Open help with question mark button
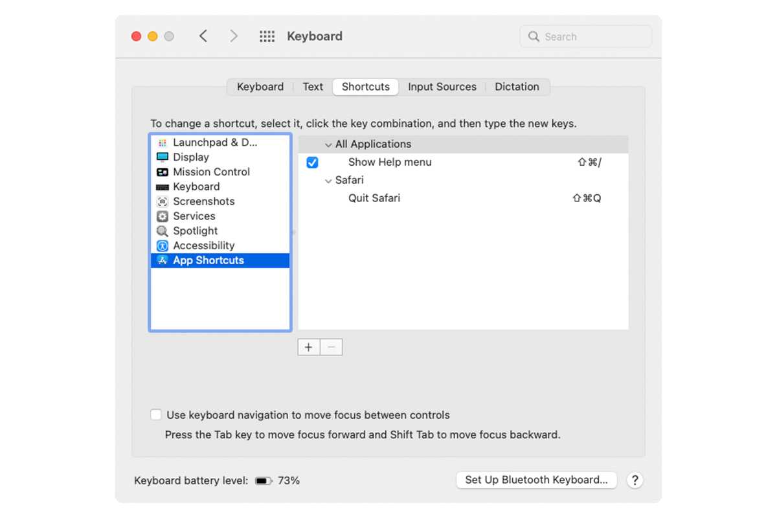 coord(635,480)
